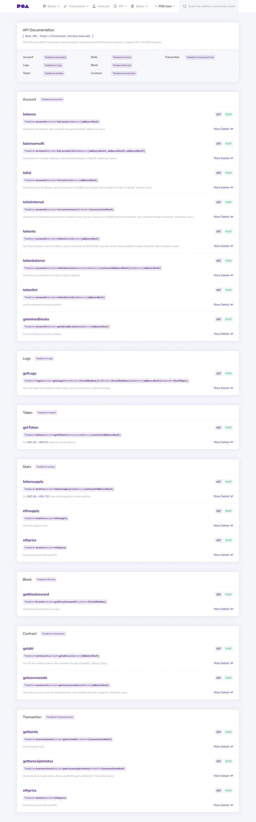Expand More Details for getLogs

[223, 388]
